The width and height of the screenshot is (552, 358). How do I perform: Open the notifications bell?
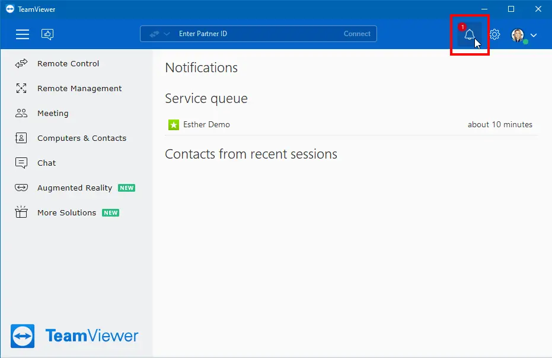click(x=469, y=34)
